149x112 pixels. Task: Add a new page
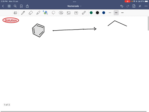coord(134,6)
